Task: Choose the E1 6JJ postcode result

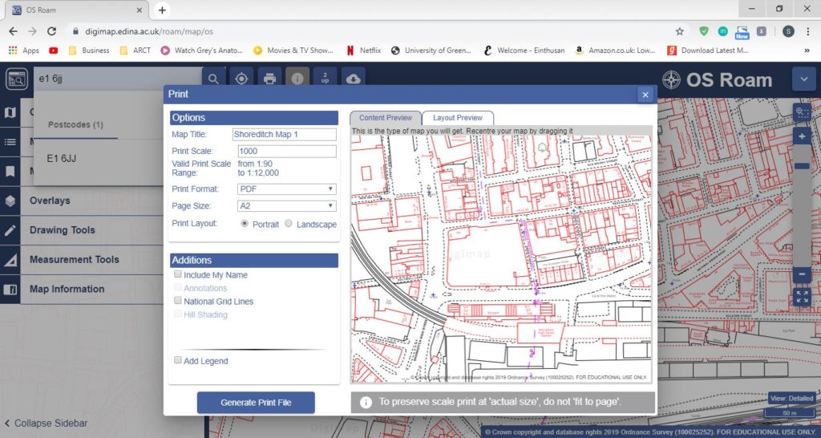Action: pyautogui.click(x=61, y=158)
